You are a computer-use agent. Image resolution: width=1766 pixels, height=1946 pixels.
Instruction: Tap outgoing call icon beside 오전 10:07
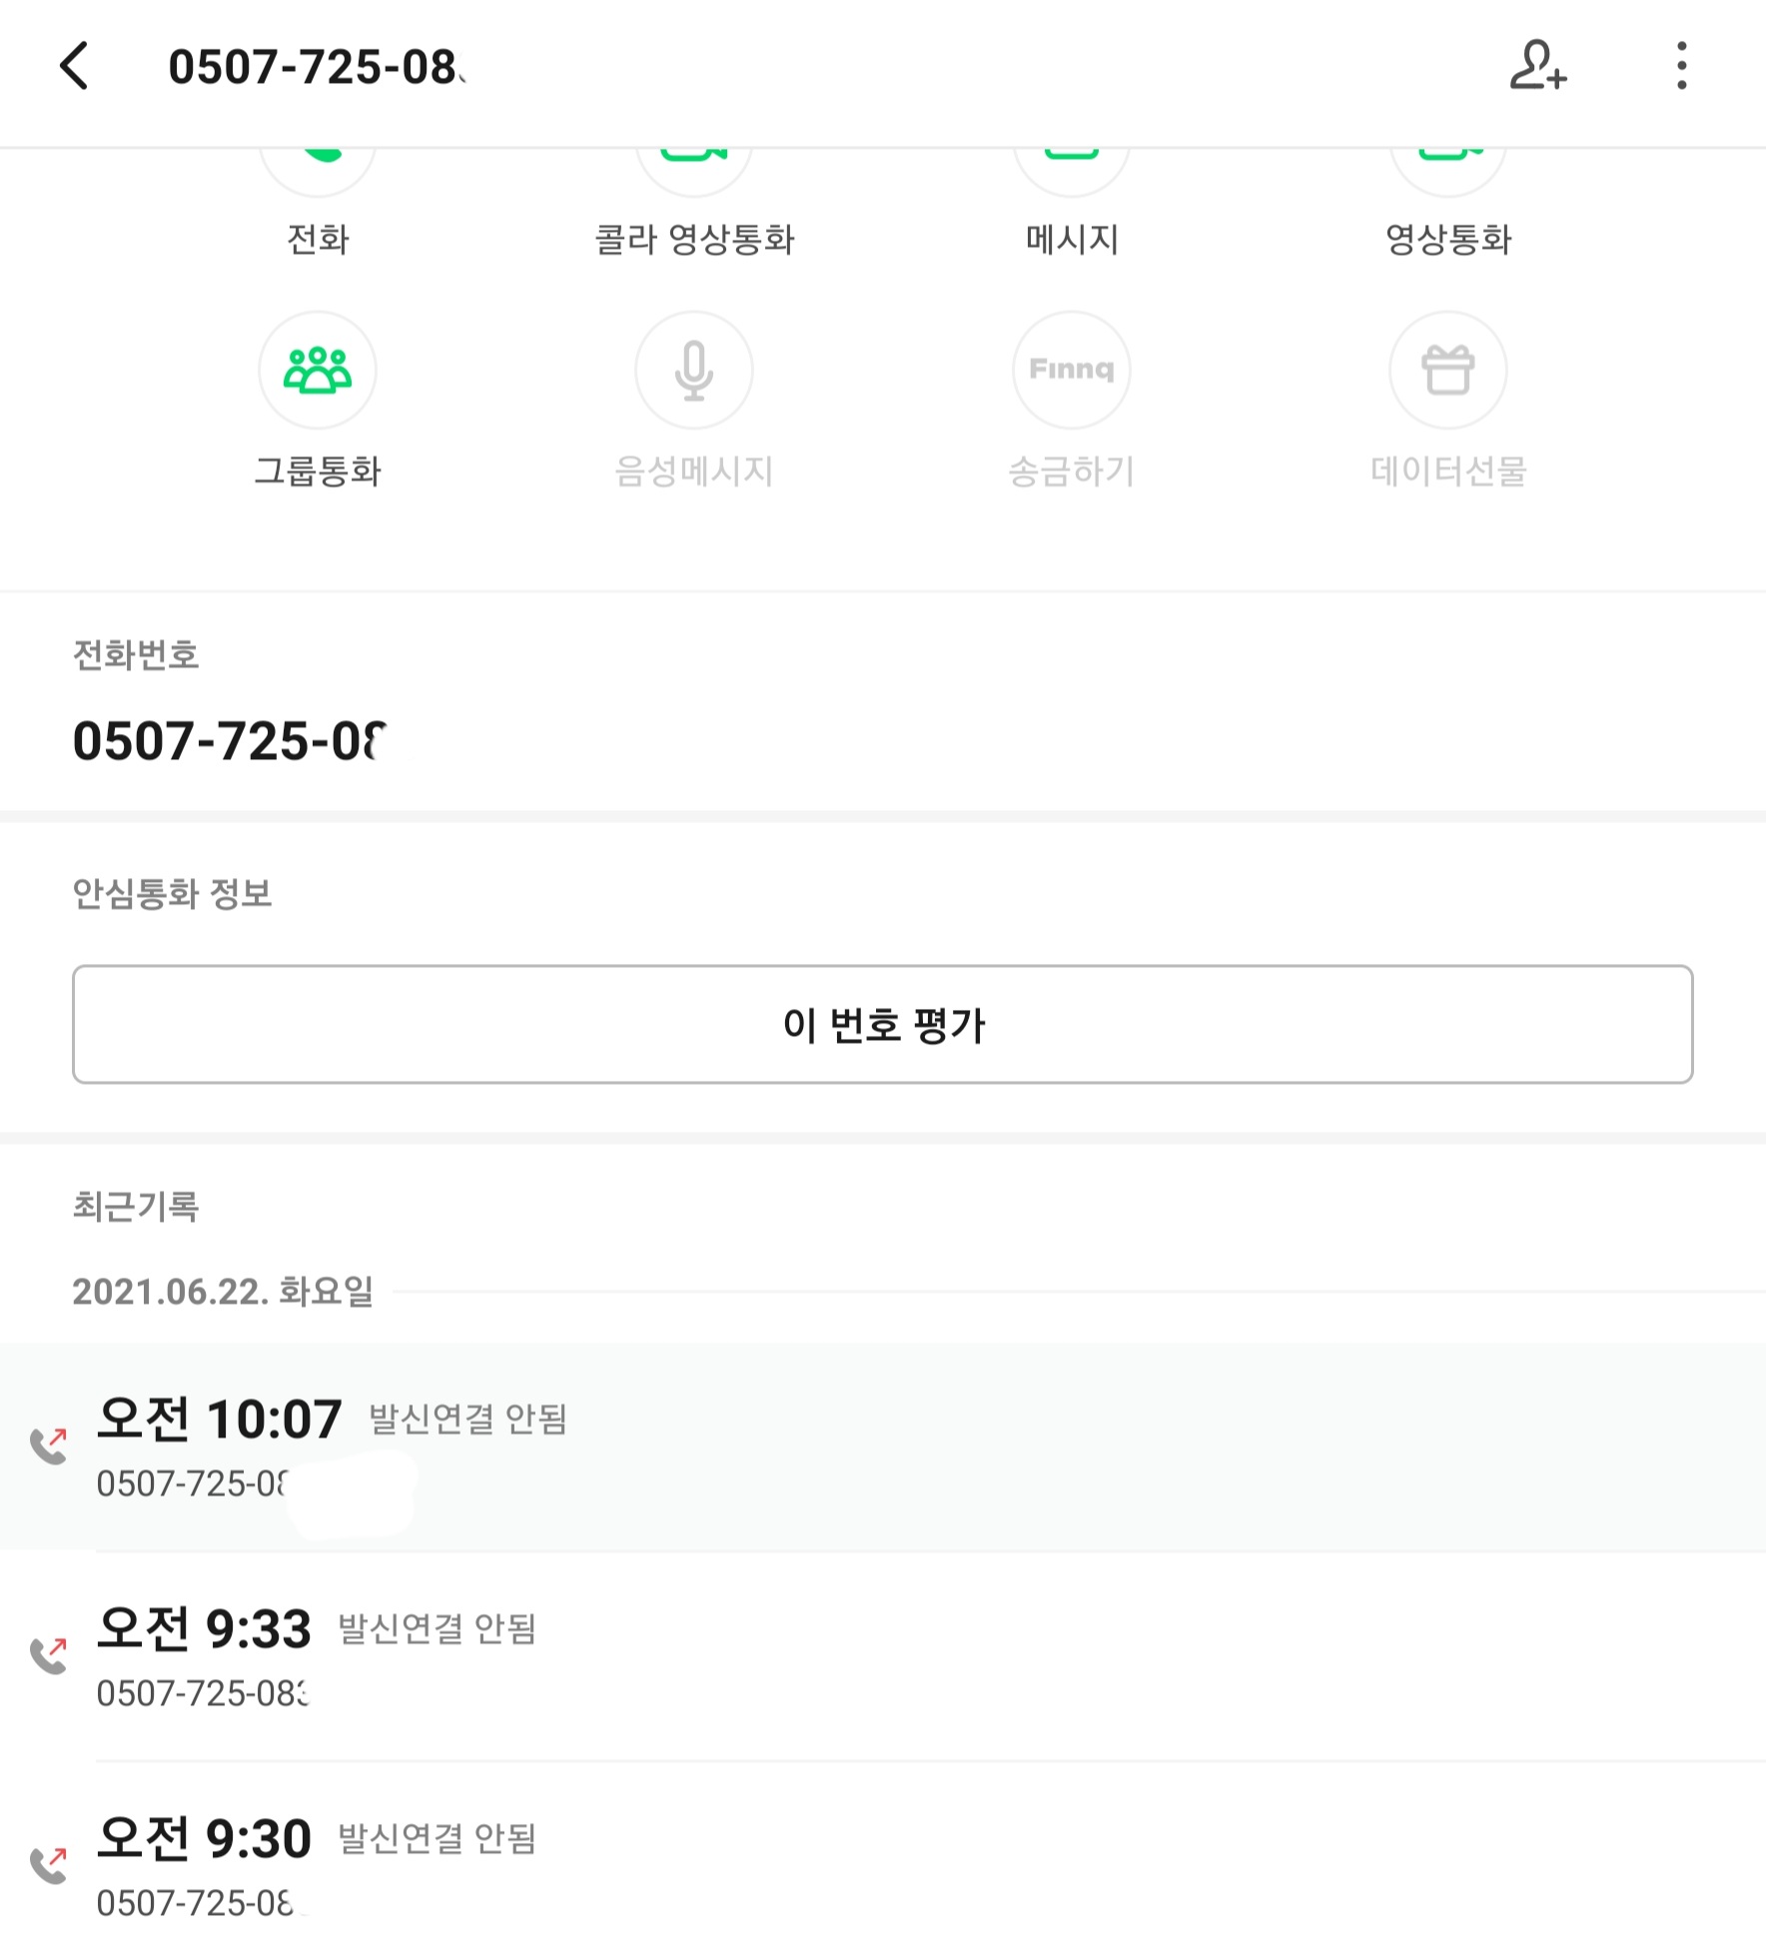[49, 1446]
